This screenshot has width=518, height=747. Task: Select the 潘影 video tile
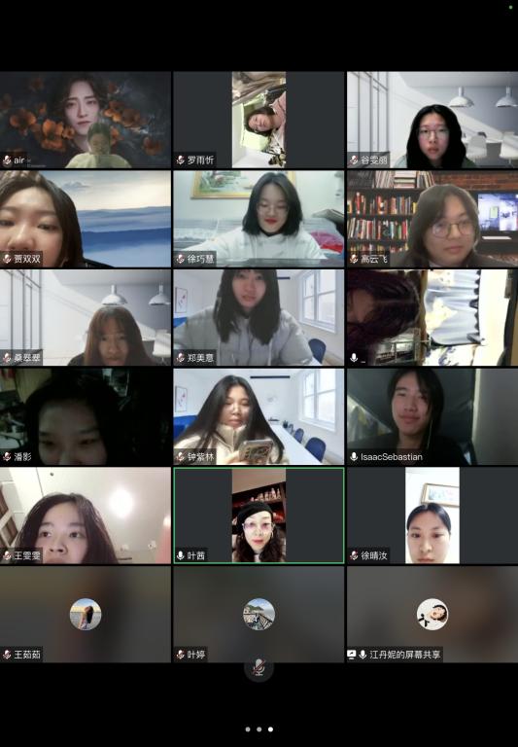(86, 417)
